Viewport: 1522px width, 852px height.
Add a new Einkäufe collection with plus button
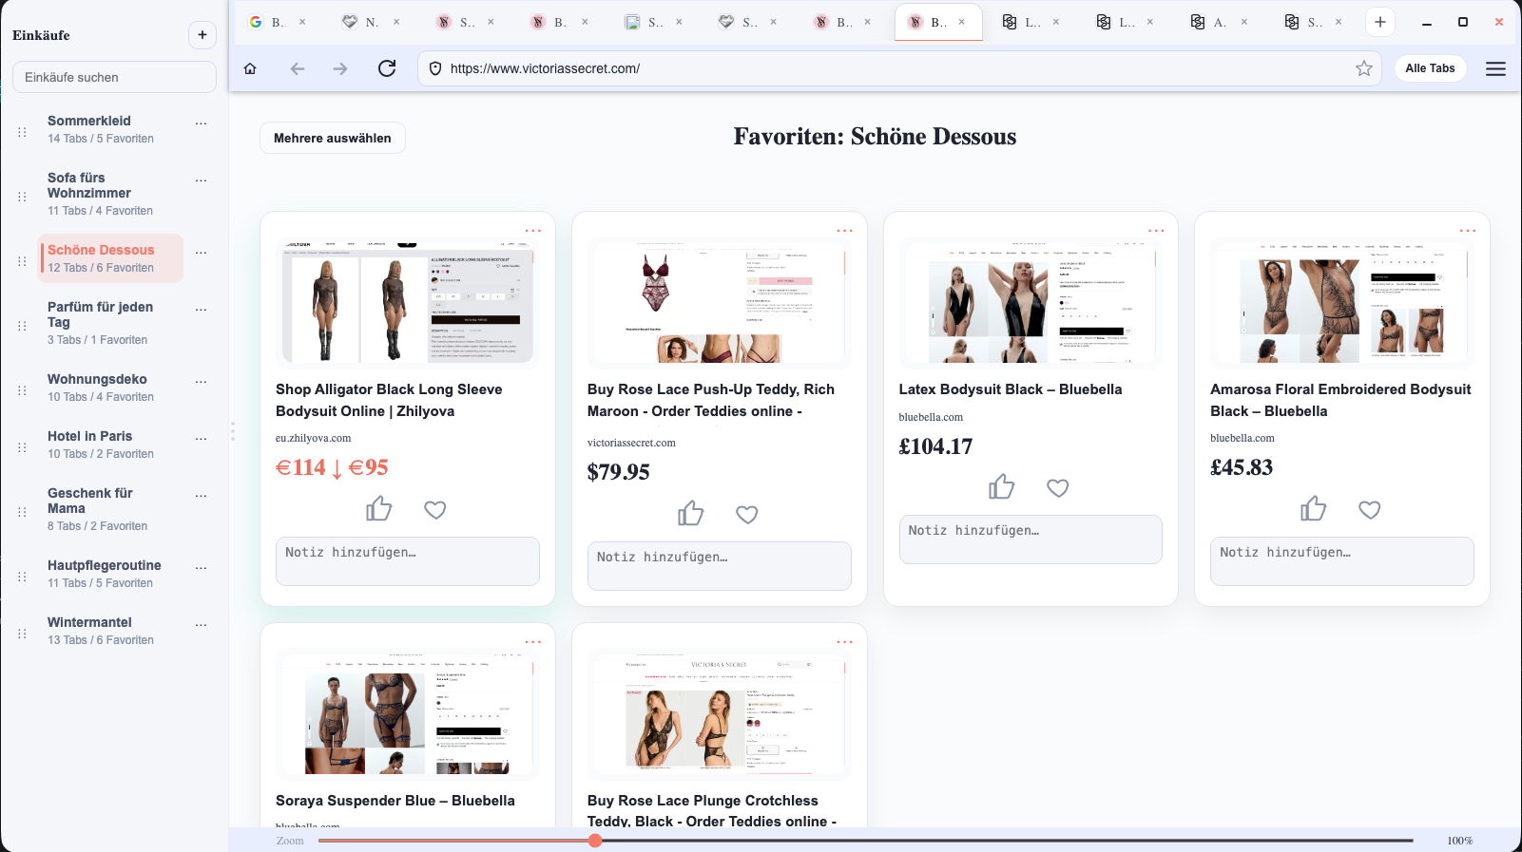[202, 35]
